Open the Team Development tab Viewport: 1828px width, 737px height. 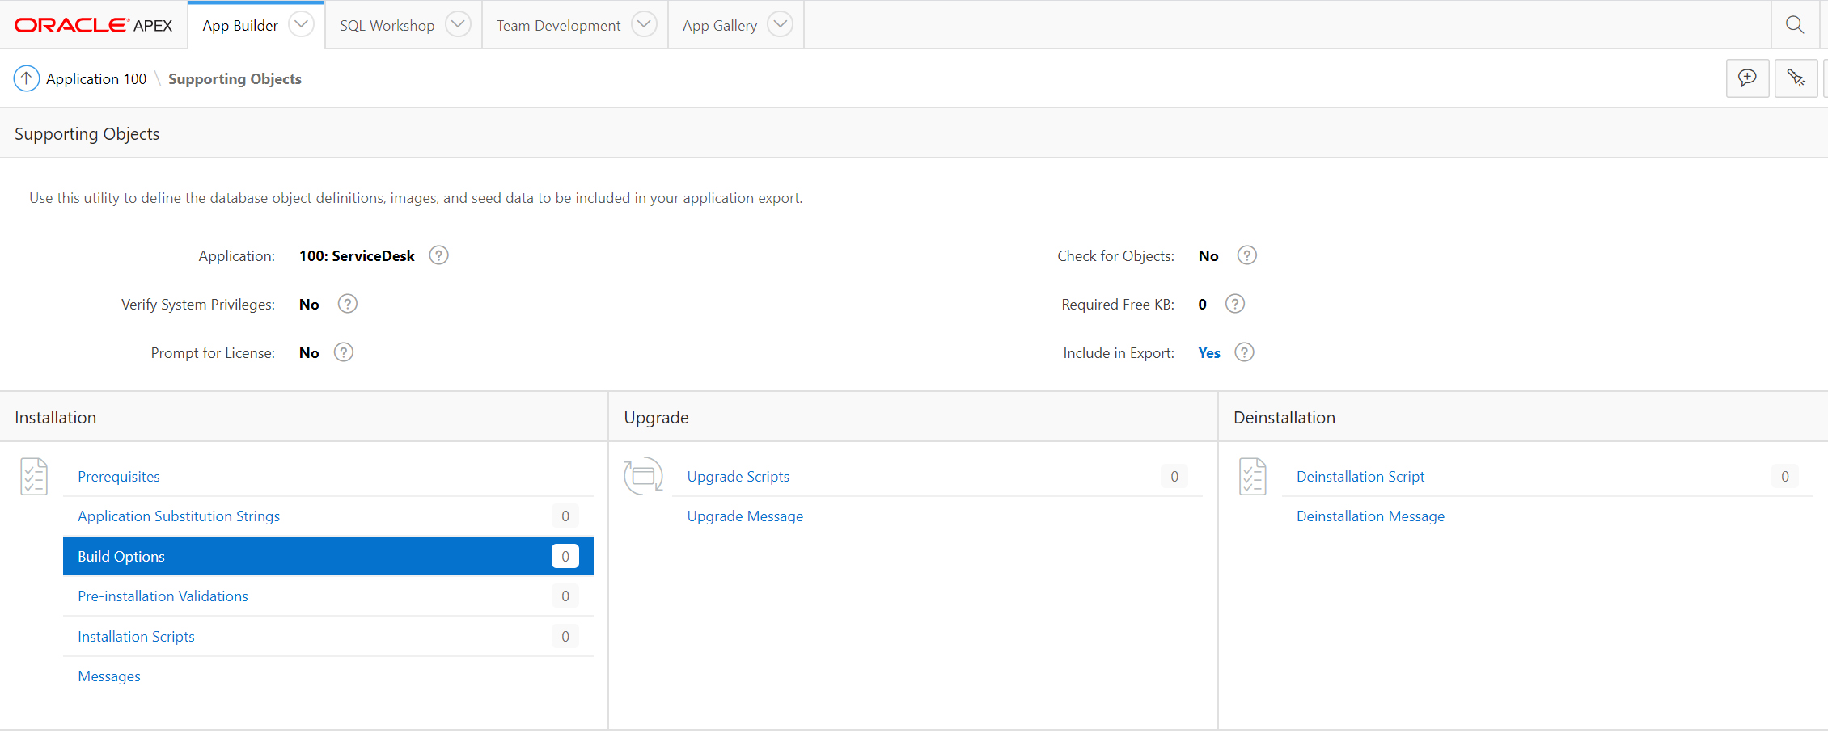558,26
